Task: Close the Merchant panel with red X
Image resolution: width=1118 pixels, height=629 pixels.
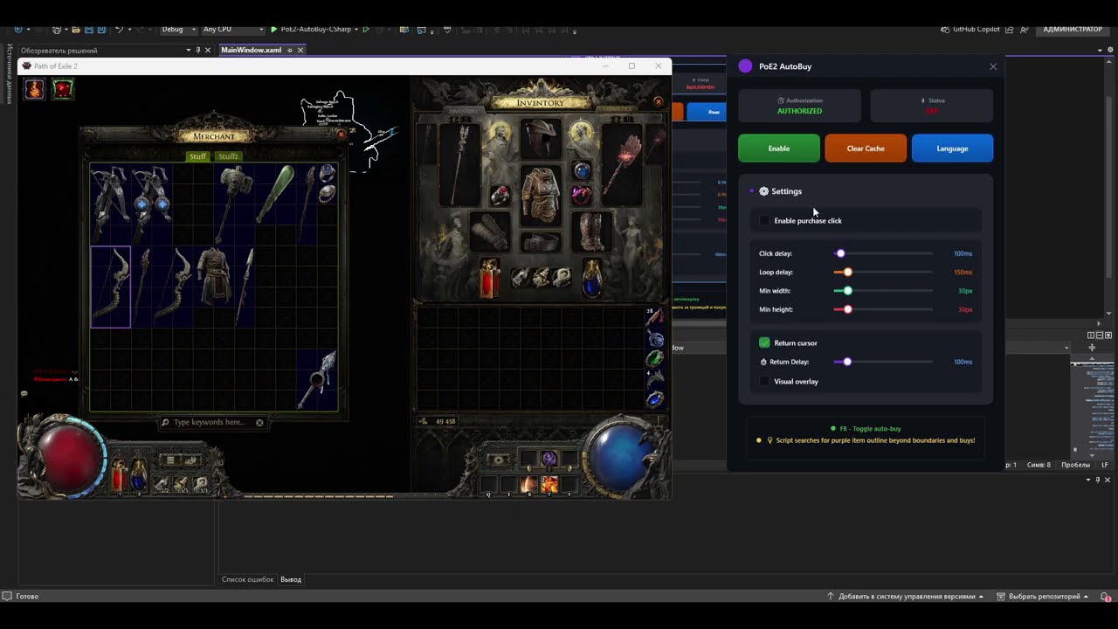Action: [342, 134]
